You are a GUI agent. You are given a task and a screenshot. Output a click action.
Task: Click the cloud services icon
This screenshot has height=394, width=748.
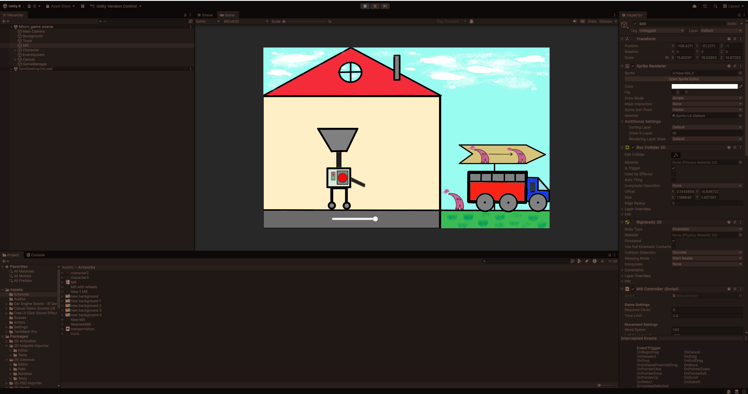(695, 6)
